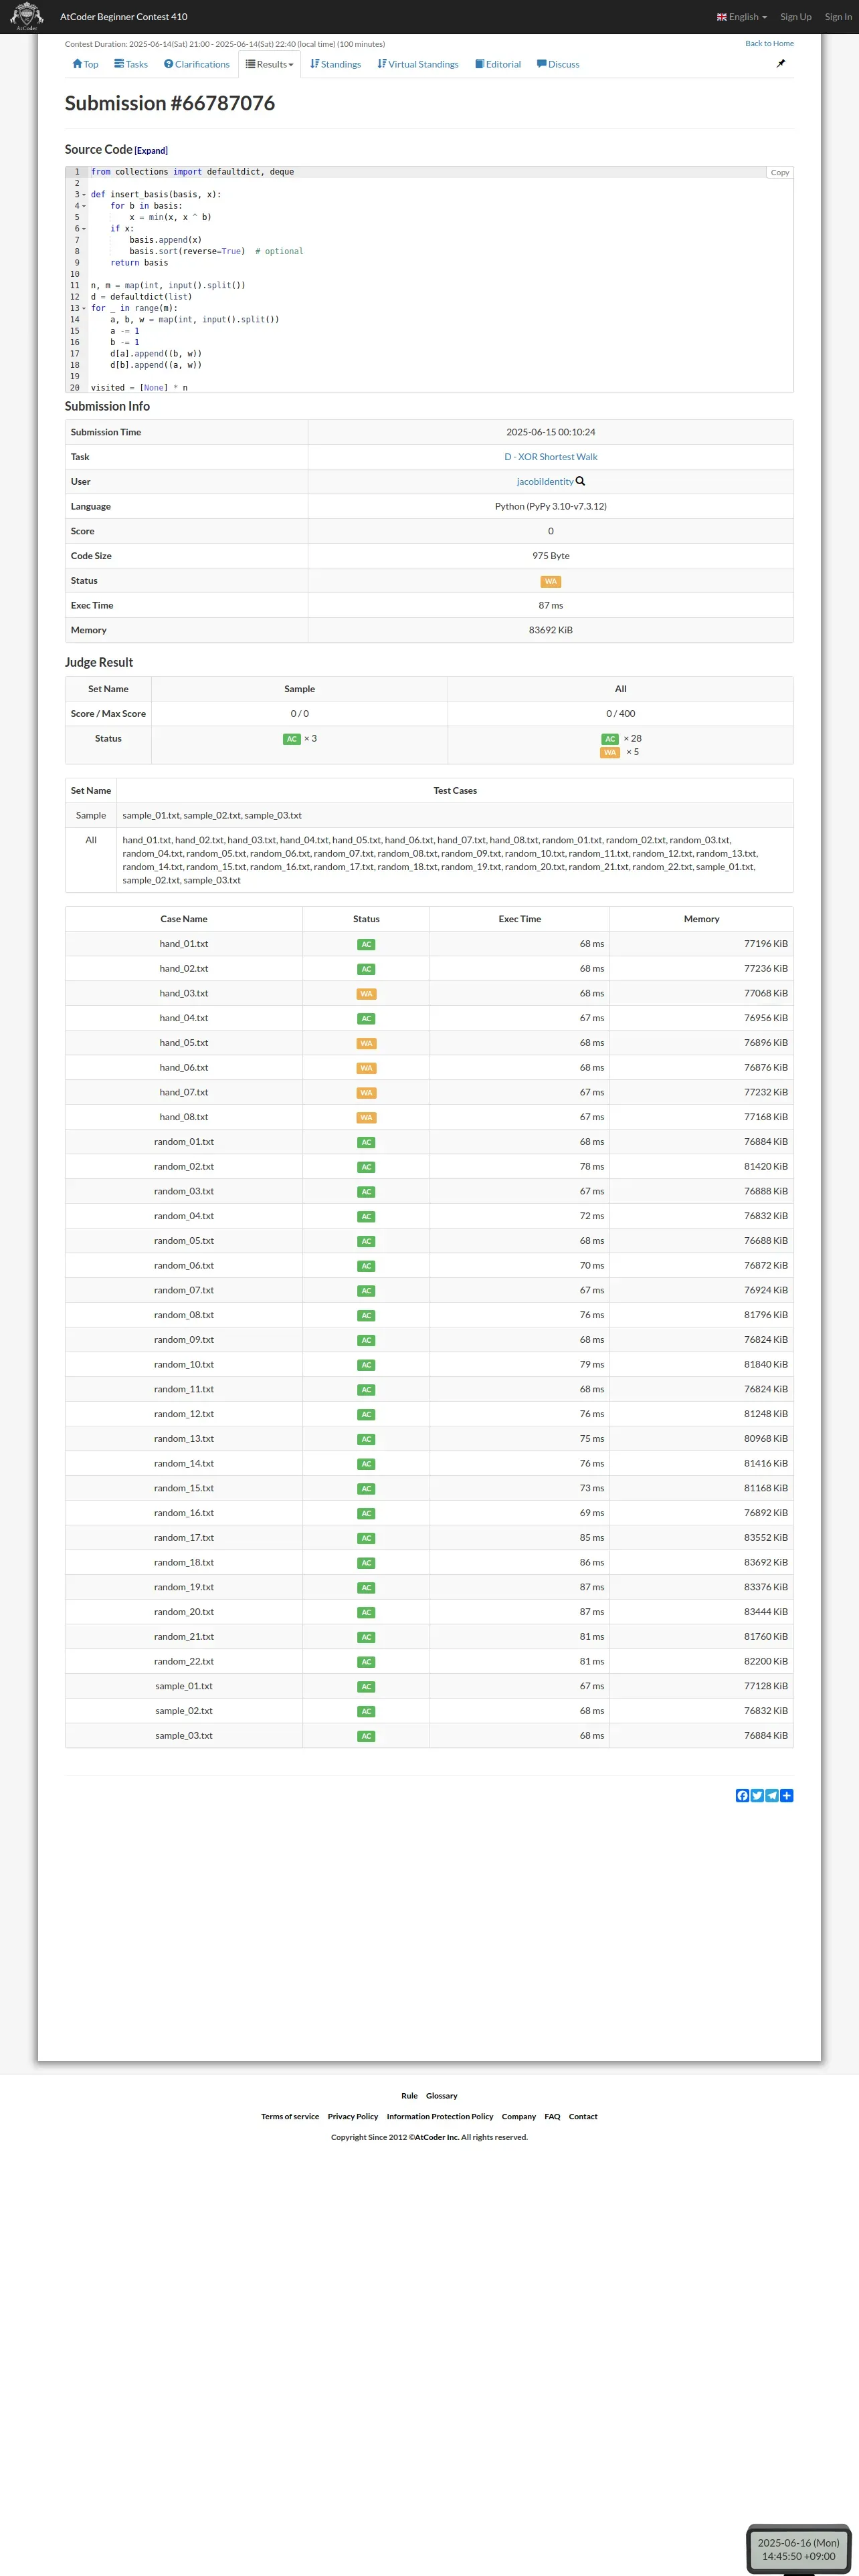Switch to the Standings tab
Image resolution: width=859 pixels, height=2576 pixels.
point(336,64)
